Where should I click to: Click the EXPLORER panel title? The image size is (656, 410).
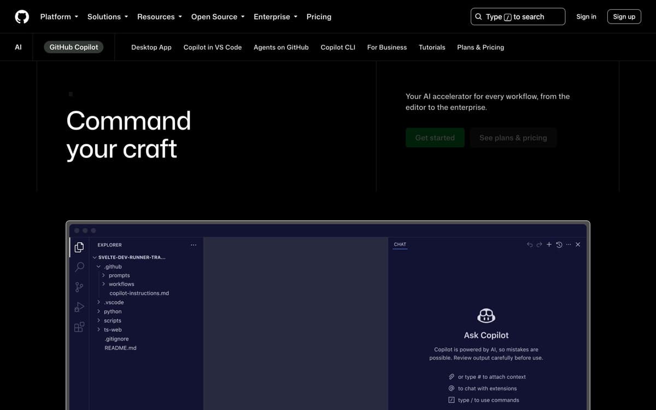point(110,245)
